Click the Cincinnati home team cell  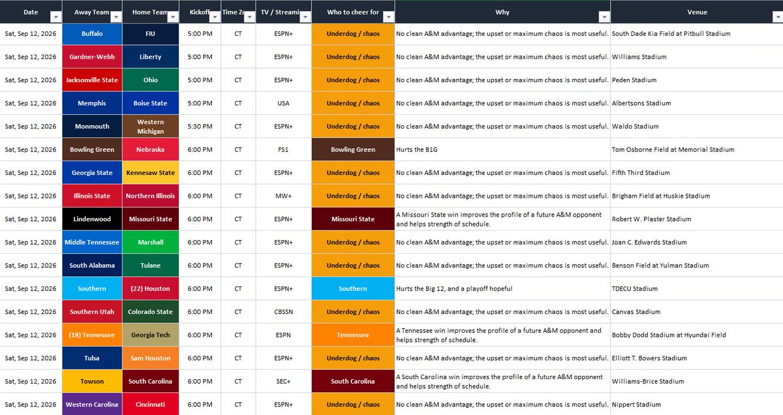click(x=150, y=404)
